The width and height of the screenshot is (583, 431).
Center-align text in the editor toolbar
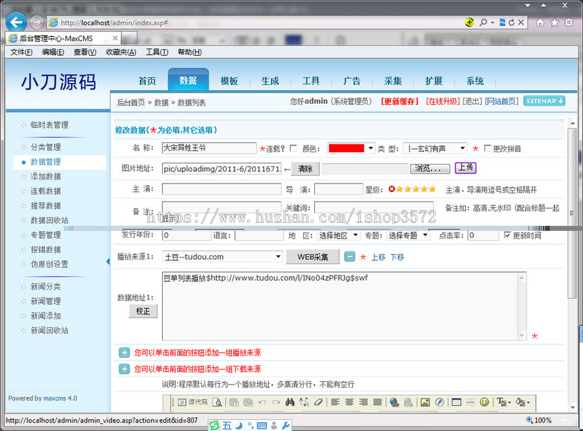point(349,402)
